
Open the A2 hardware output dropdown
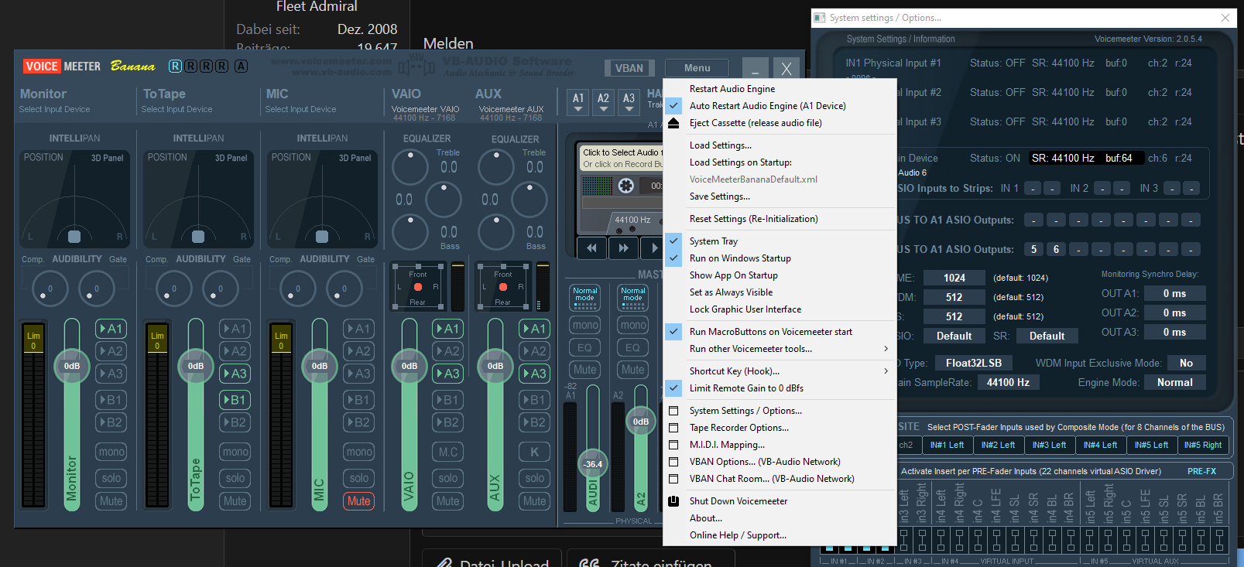pos(604,102)
